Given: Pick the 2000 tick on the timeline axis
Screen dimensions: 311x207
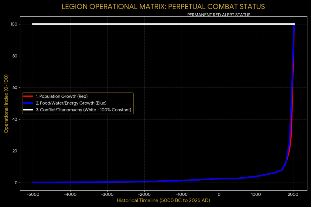Looking at the screenshot, I should tap(293, 194).
